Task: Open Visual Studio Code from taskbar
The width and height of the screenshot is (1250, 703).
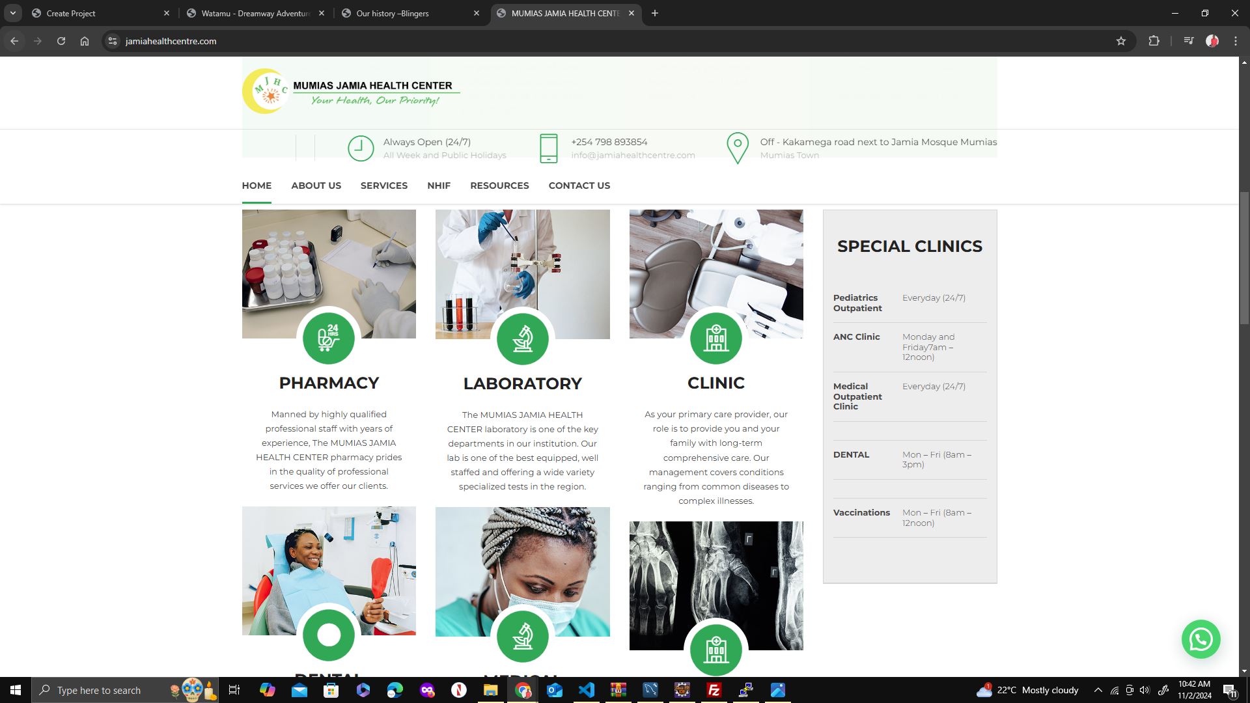Action: pyautogui.click(x=586, y=690)
